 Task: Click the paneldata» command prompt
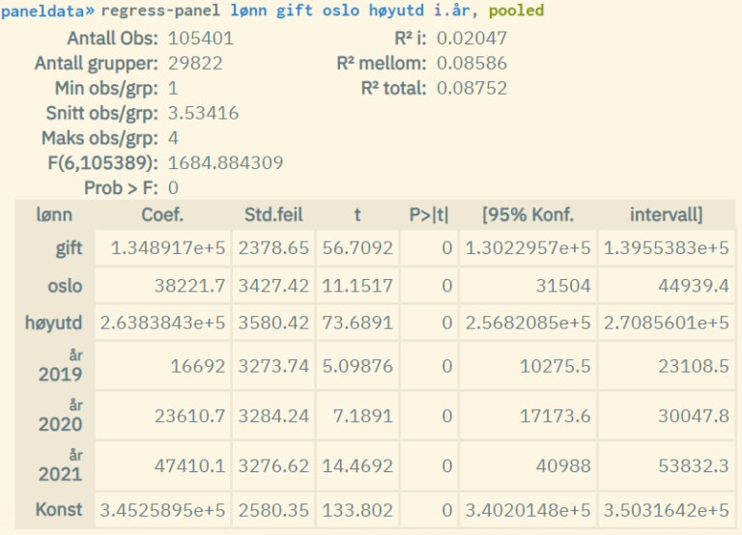[x=48, y=12]
